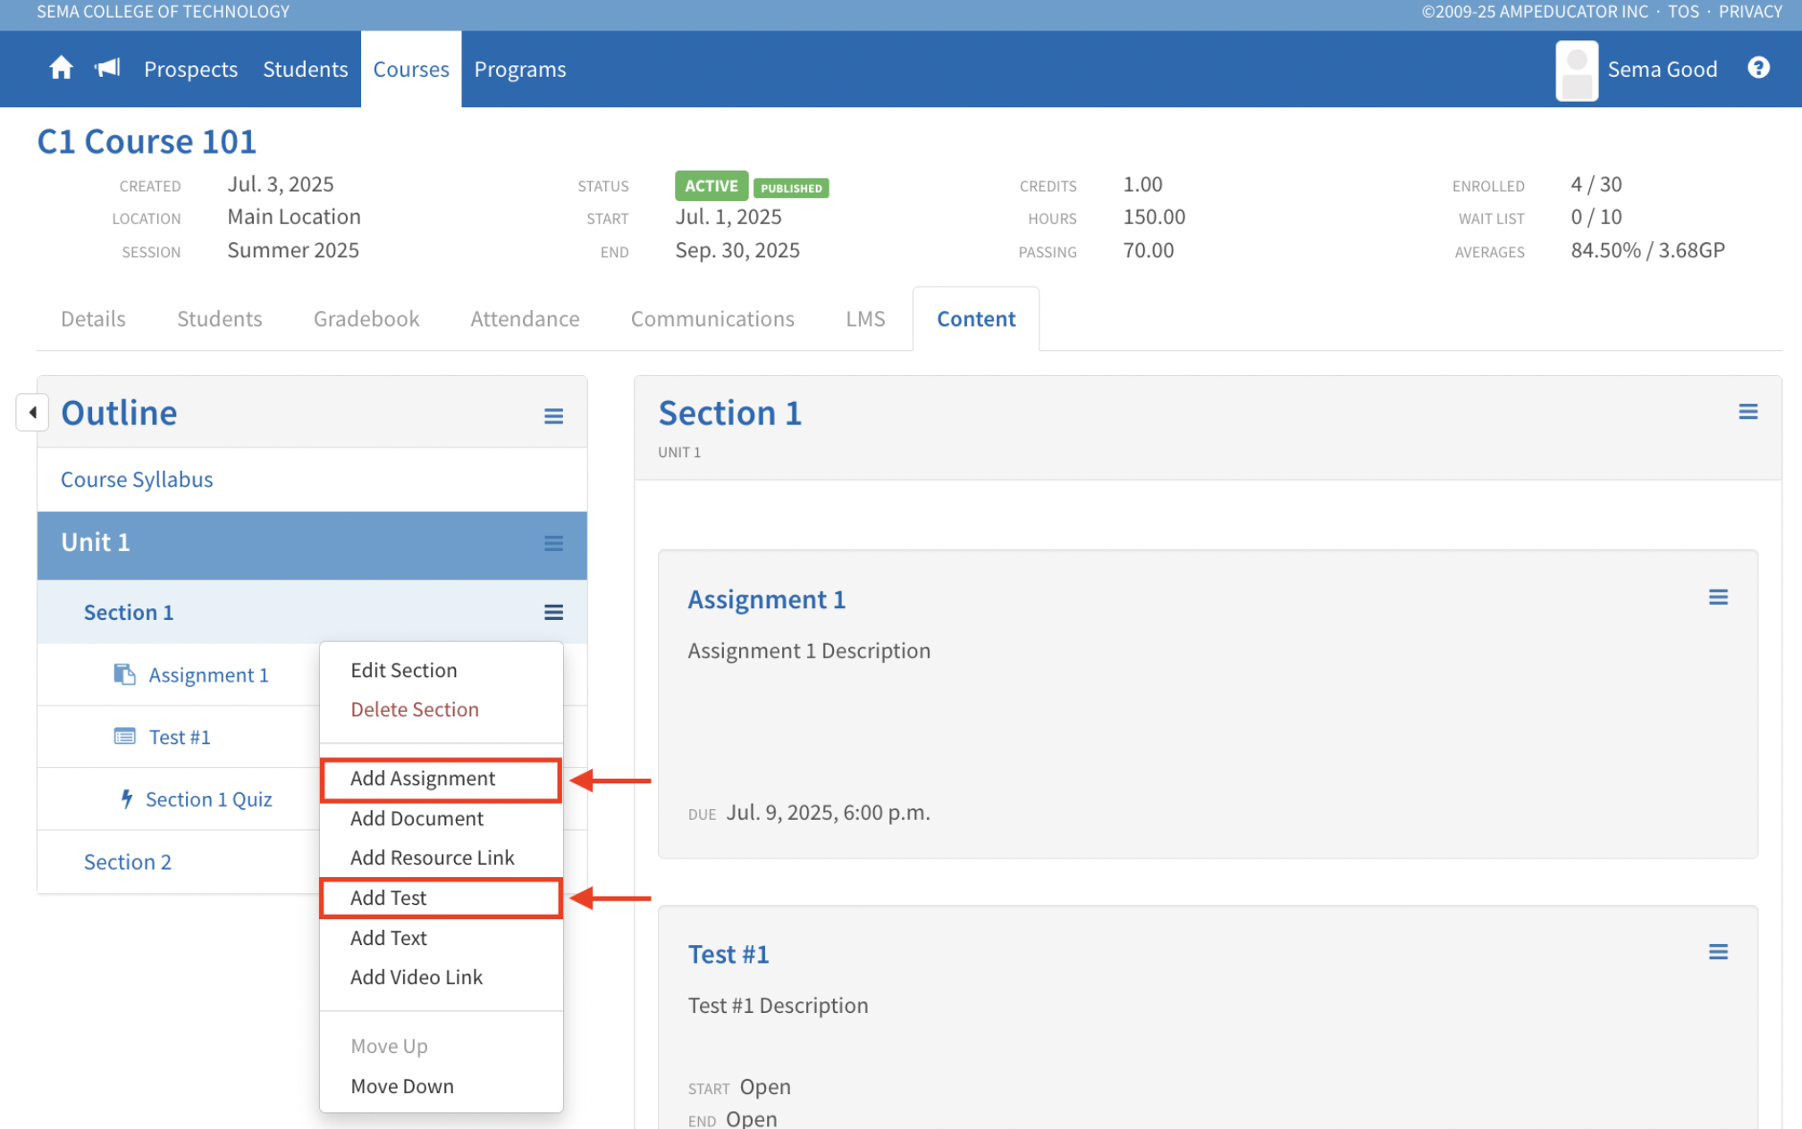Open Unit 1 hamburger menu
The image size is (1802, 1129).
553,543
